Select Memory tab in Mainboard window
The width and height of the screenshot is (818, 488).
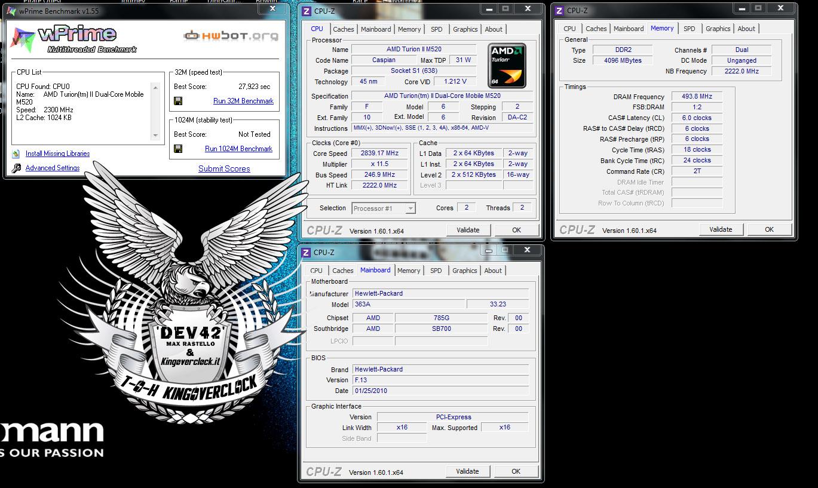(x=409, y=271)
